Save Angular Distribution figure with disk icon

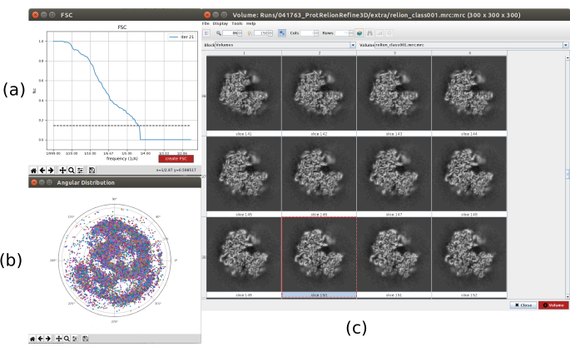click(85, 339)
